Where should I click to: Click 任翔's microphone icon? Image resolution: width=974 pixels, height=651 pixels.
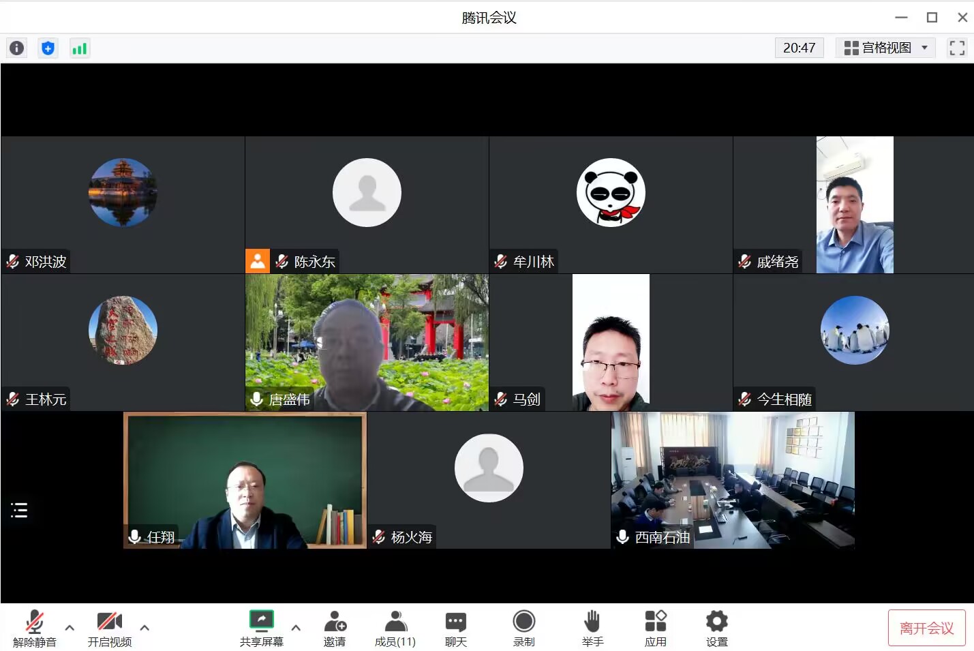tap(135, 537)
